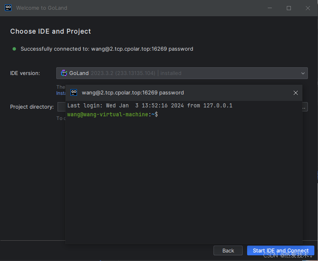Click the terminal popup title wang@2.tcp.cpolar.top:16269
Image resolution: width=318 pixels, height=261 pixels.
(133, 92)
